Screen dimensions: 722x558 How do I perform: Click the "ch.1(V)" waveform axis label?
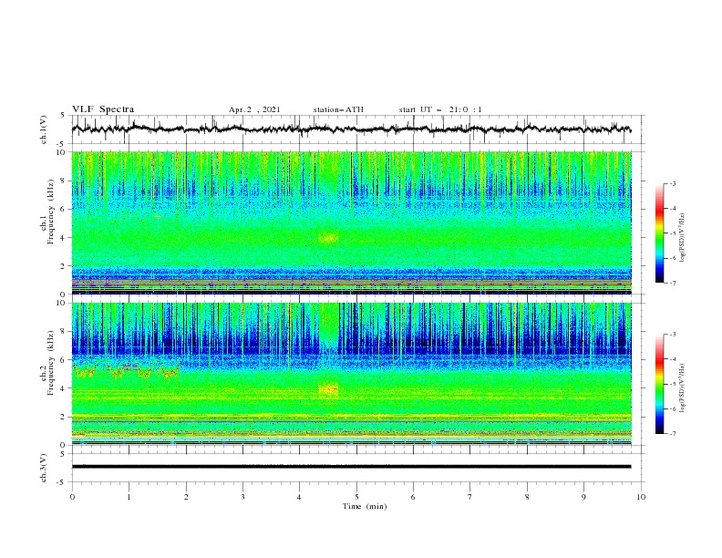pyautogui.click(x=44, y=129)
